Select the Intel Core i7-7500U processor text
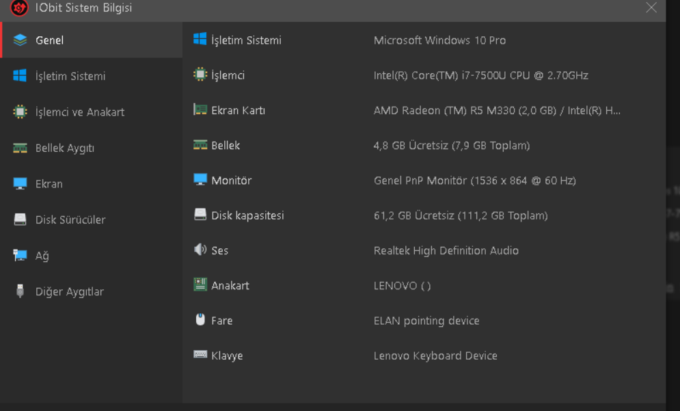This screenshot has height=411, width=680. click(x=480, y=75)
